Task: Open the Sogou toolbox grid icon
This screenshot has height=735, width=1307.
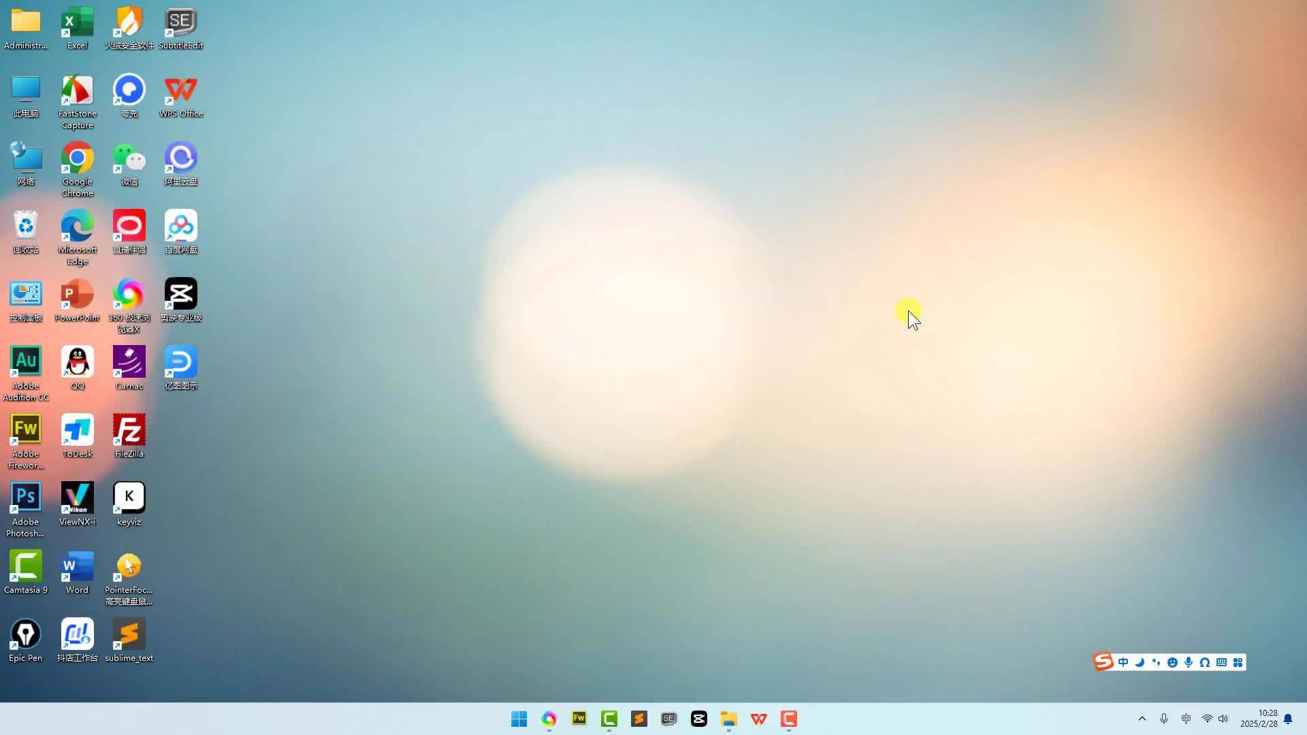Action: 1239,662
